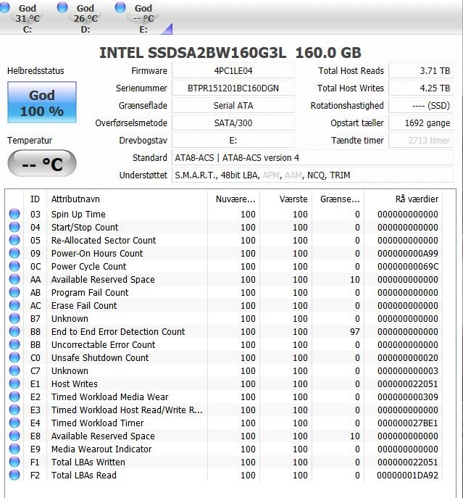Click status dot for Total LBAs Written
This screenshot has width=463, height=498.
point(14,462)
